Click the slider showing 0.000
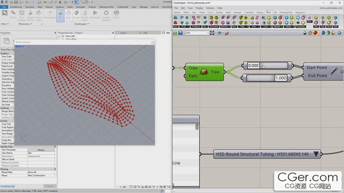The width and height of the screenshot is (344, 193). (267, 66)
